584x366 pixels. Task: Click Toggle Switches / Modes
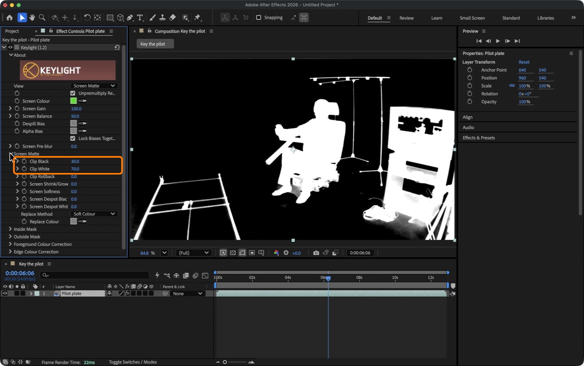click(x=133, y=362)
